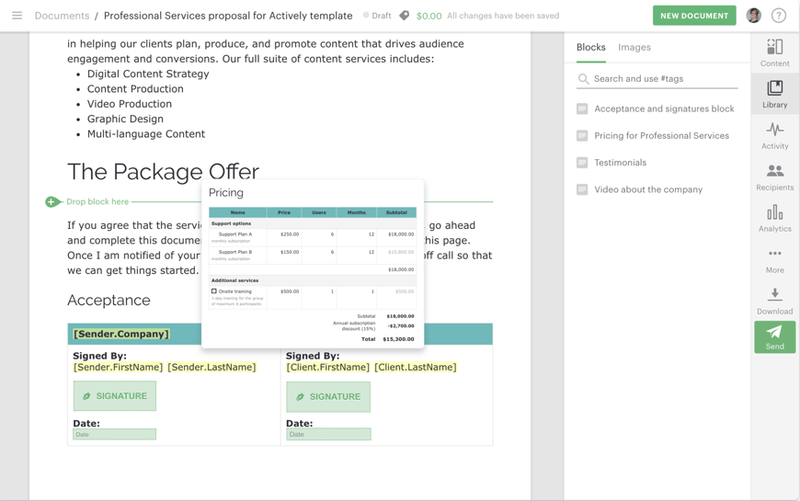Open the Content panel
Viewport: 800px width, 501px height.
(774, 52)
